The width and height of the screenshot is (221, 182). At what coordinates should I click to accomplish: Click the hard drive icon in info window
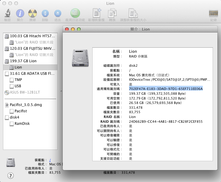click(80, 58)
